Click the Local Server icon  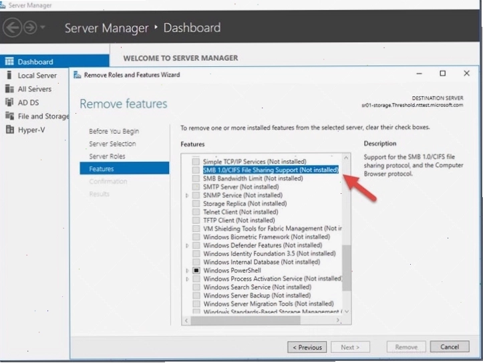9,75
